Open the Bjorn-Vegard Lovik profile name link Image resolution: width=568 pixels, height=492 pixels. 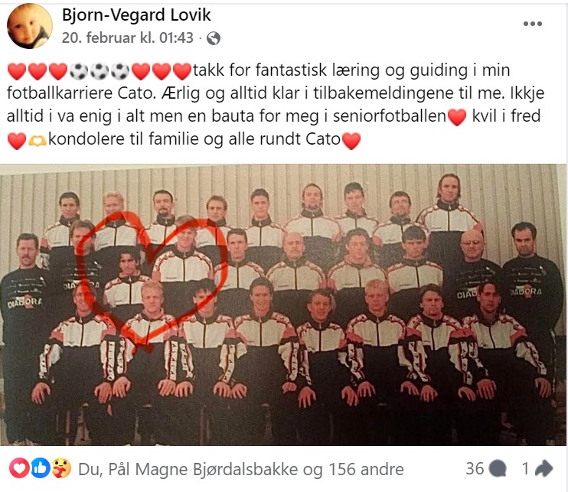coord(136,15)
